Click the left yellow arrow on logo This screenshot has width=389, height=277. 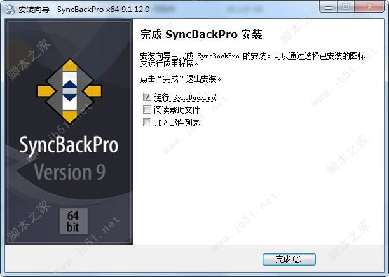click(x=46, y=91)
